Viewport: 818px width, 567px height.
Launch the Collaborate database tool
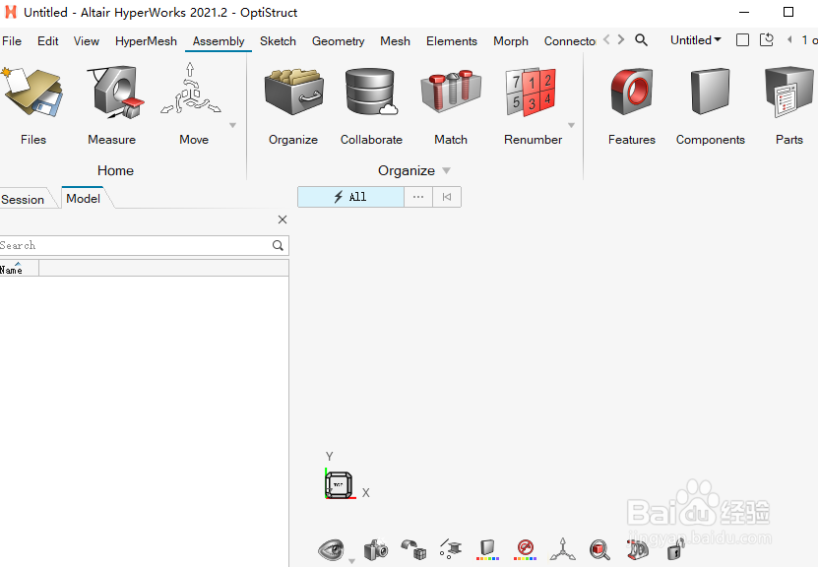click(371, 103)
